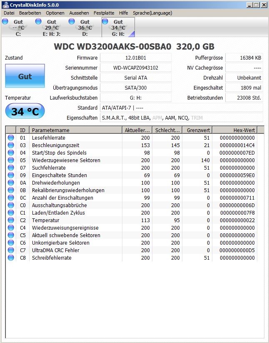This screenshot has height=343, width=269.
Task: Click the serial number field WD-WCAPZ0943102
Action: 136,68
